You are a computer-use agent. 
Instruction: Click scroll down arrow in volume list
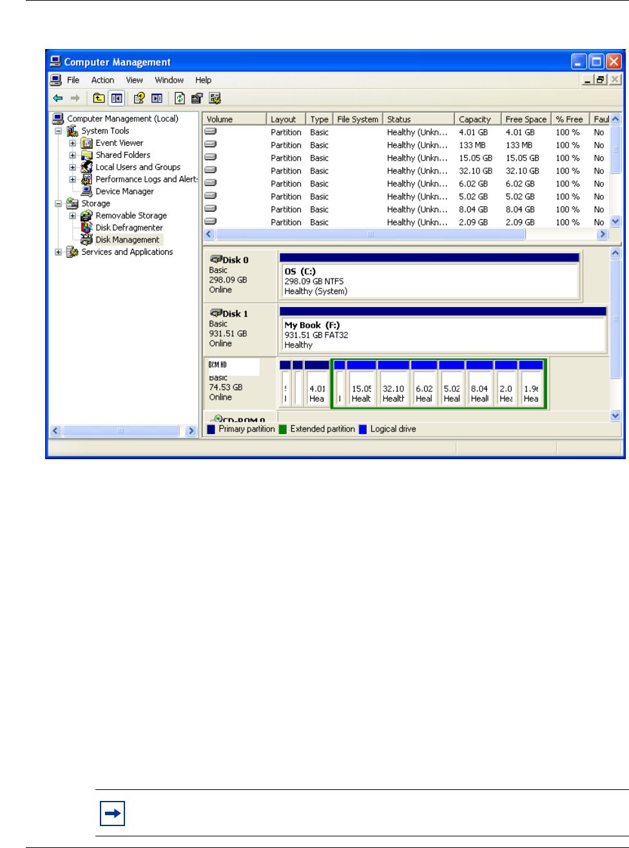[615, 221]
